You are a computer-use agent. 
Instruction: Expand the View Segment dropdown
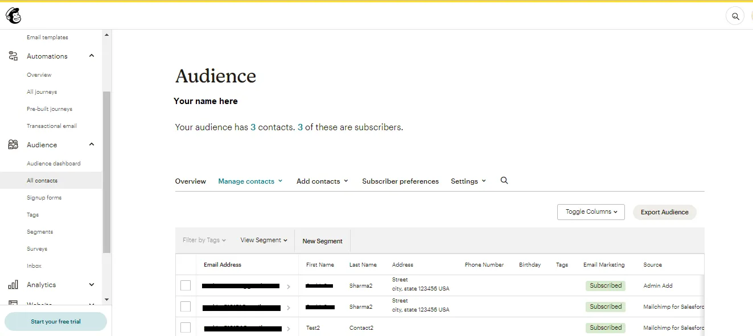[x=264, y=240]
